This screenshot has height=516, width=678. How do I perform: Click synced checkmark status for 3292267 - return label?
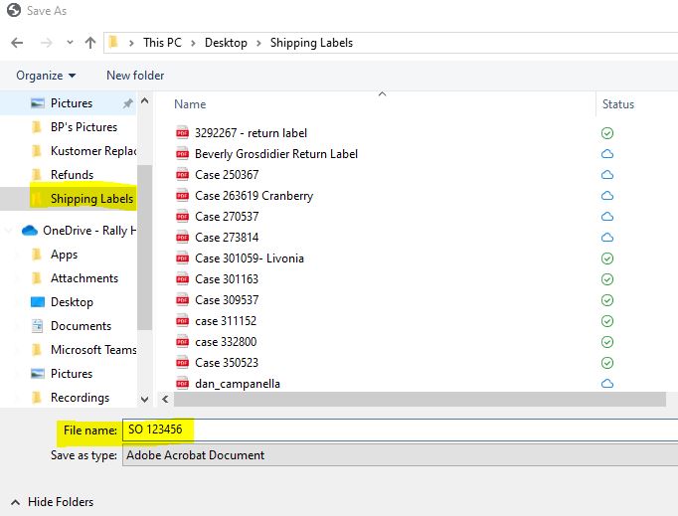point(607,133)
